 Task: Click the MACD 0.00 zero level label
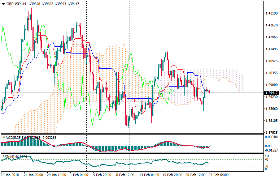[x=268, y=146]
